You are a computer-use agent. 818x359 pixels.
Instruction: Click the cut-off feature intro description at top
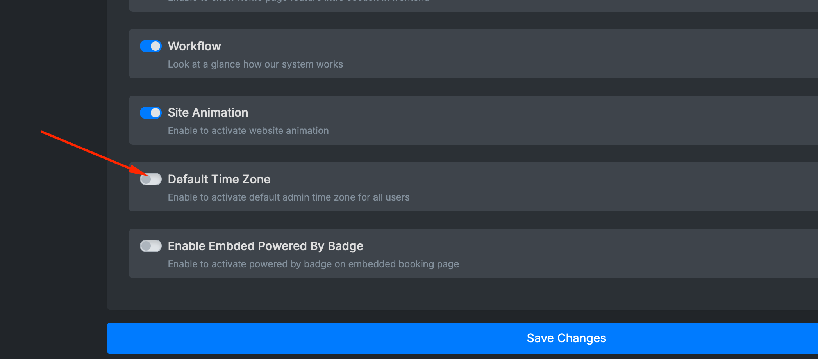[x=299, y=1]
